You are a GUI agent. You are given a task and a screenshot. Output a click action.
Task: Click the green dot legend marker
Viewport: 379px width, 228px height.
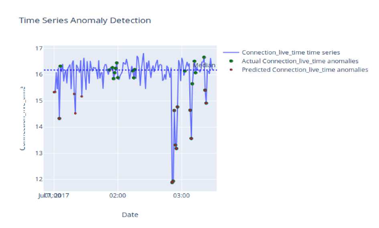click(x=231, y=61)
